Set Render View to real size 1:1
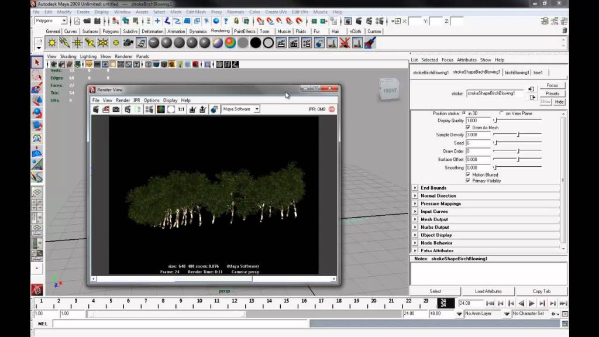 tap(181, 109)
